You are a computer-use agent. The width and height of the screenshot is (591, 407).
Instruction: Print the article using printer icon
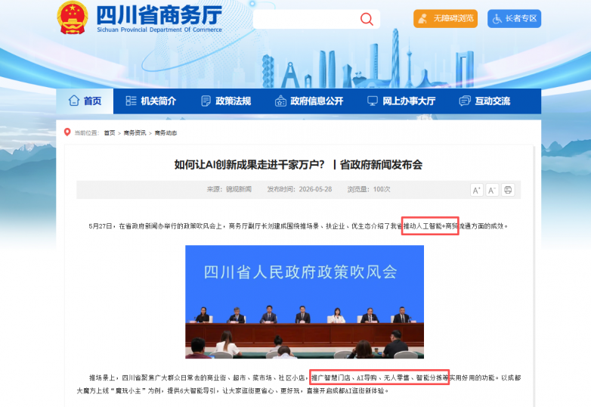[508, 190]
